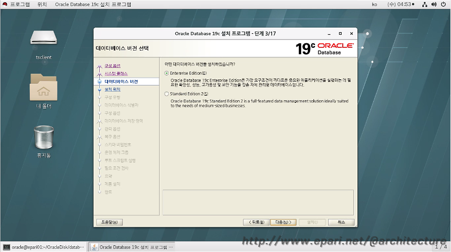
Task: Select Enterprise Edition radio button
Action: point(166,73)
